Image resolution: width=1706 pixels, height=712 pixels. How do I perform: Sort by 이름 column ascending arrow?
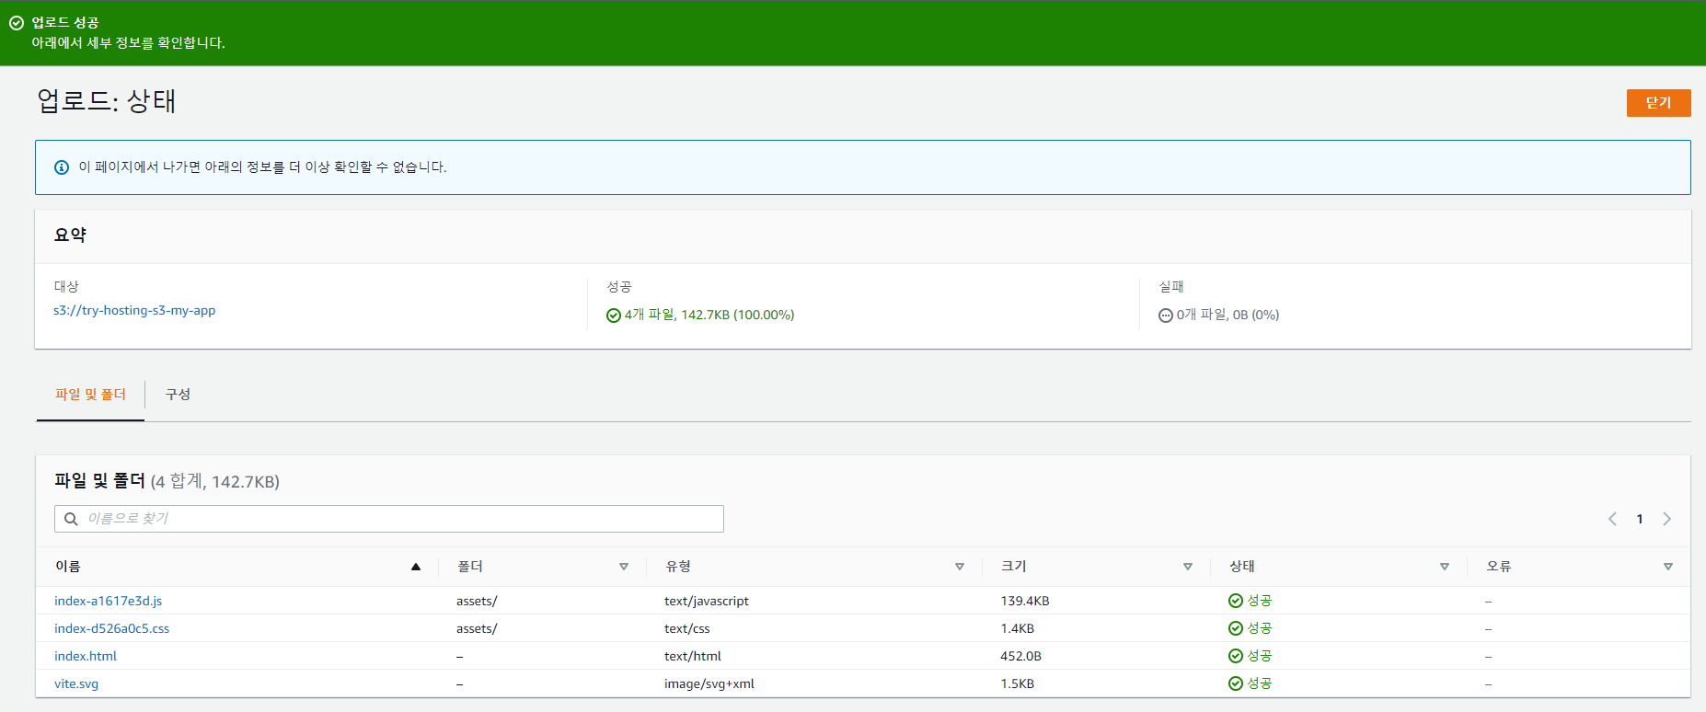click(x=416, y=567)
